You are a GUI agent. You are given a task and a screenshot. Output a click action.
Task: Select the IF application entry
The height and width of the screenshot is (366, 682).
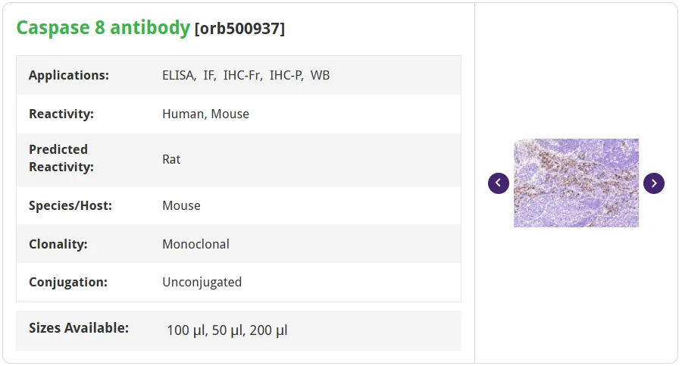[210, 75]
